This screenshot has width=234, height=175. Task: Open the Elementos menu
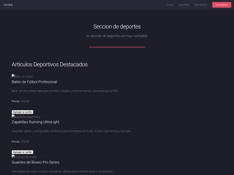[x=201, y=5]
